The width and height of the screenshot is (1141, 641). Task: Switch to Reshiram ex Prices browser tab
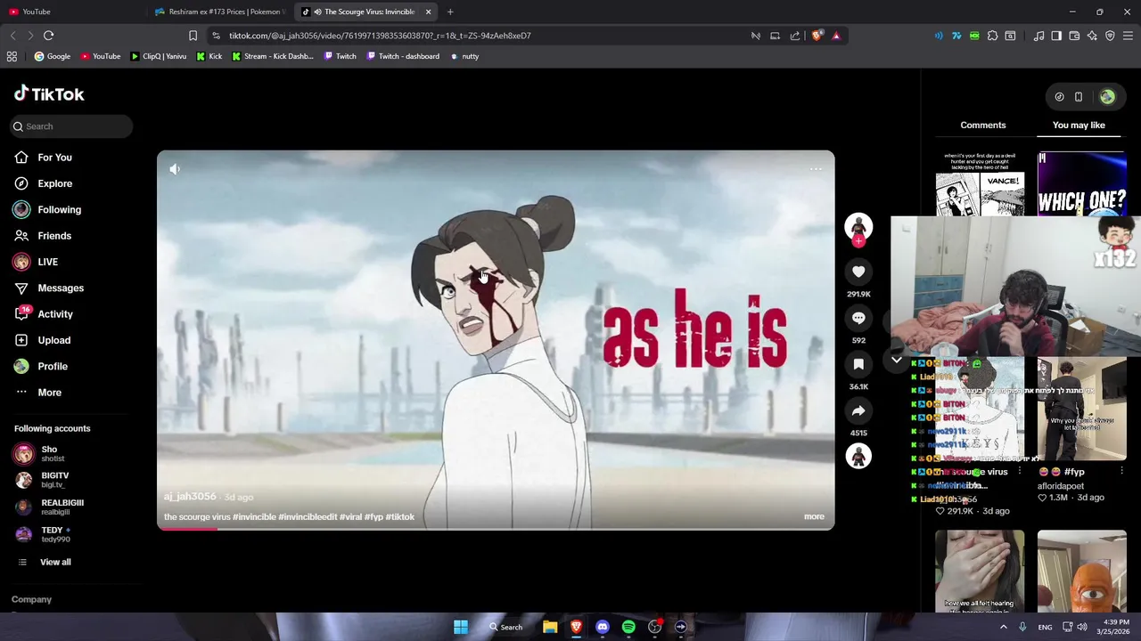pyautogui.click(x=218, y=12)
